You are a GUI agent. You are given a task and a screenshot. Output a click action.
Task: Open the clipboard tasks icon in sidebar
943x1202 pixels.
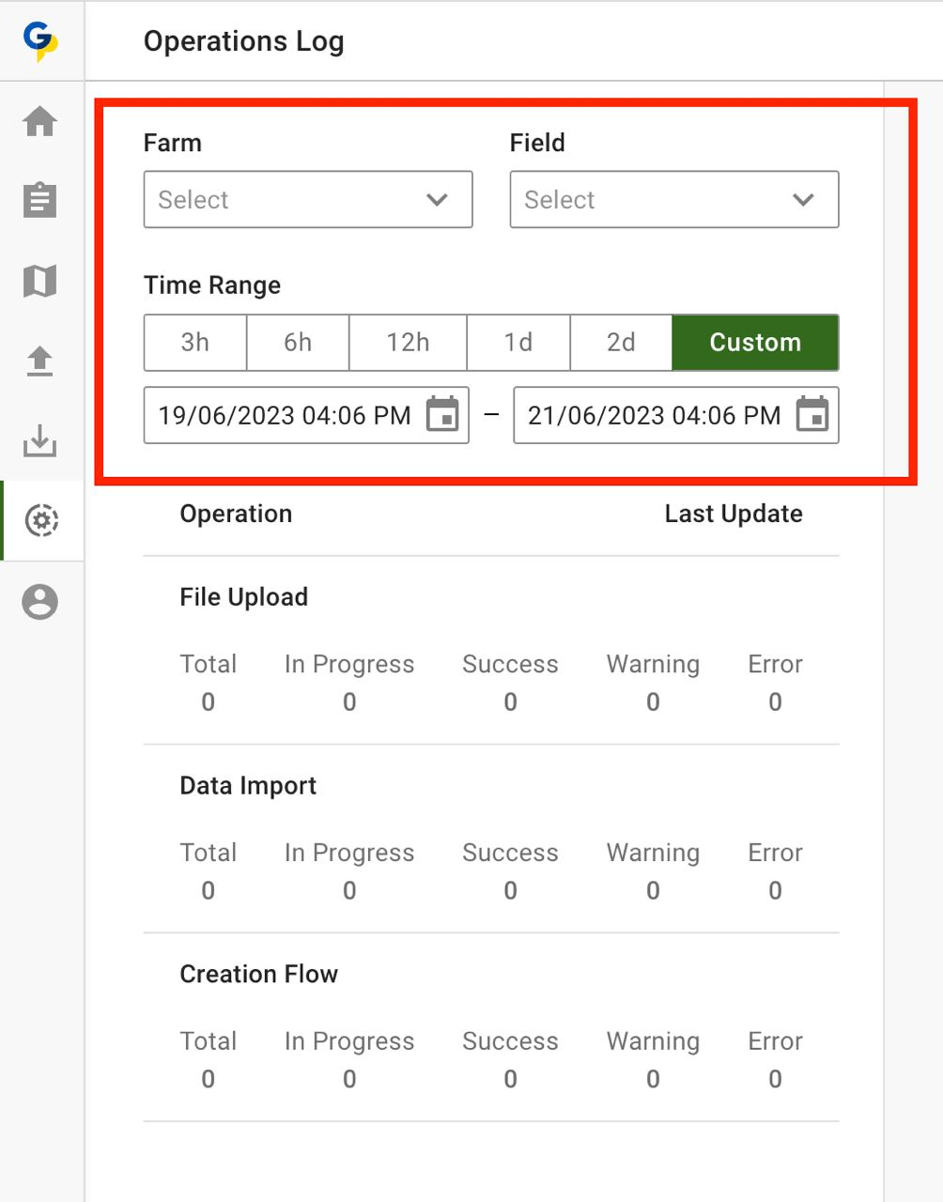click(x=40, y=200)
